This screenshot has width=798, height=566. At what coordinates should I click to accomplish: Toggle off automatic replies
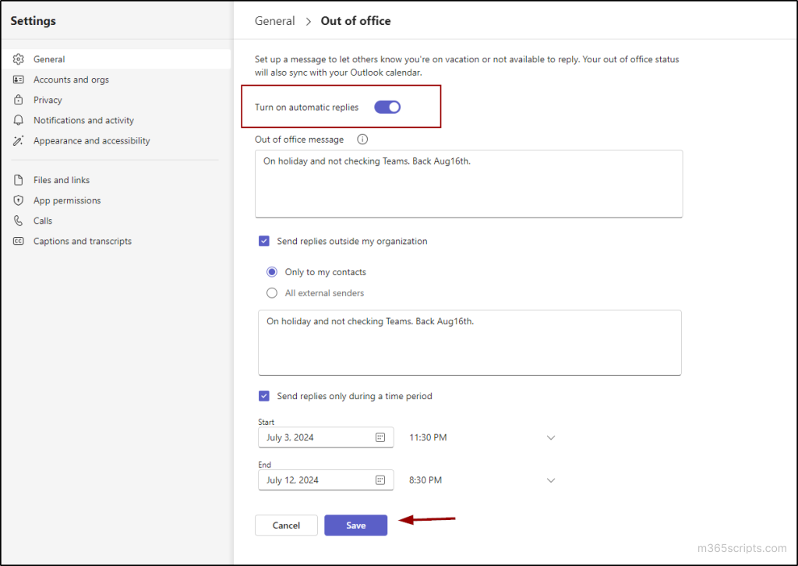387,107
